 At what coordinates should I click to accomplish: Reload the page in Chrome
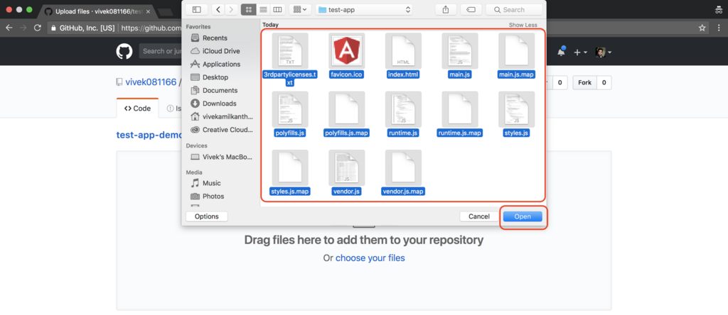coord(38,28)
